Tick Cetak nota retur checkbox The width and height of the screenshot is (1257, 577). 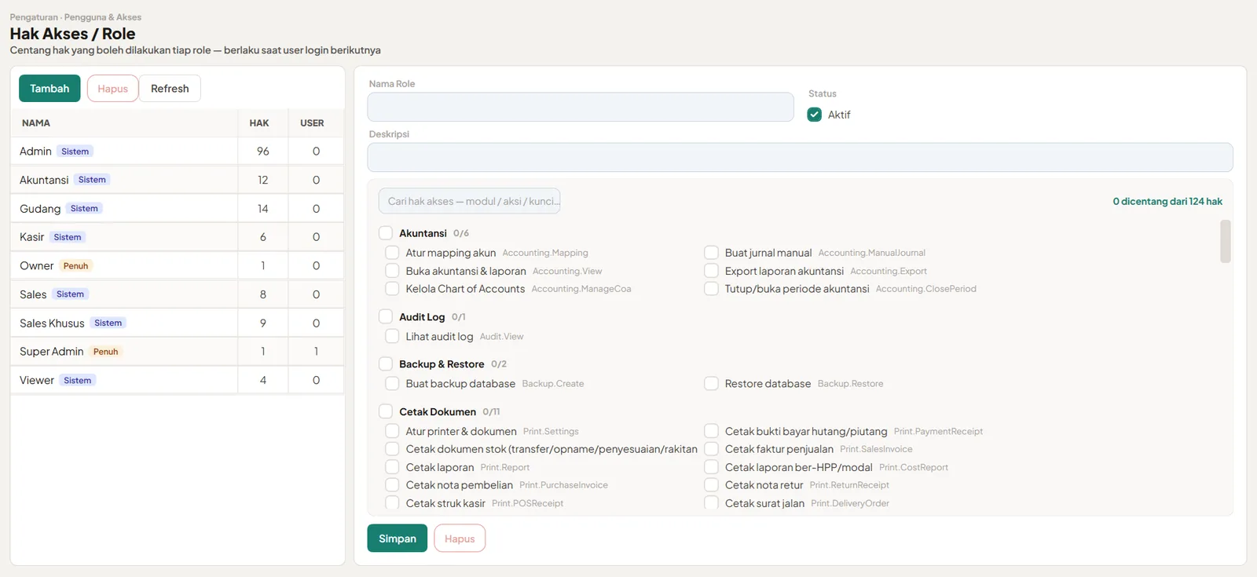click(711, 485)
